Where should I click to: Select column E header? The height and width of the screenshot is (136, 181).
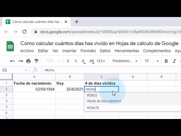[x=161, y=77]
